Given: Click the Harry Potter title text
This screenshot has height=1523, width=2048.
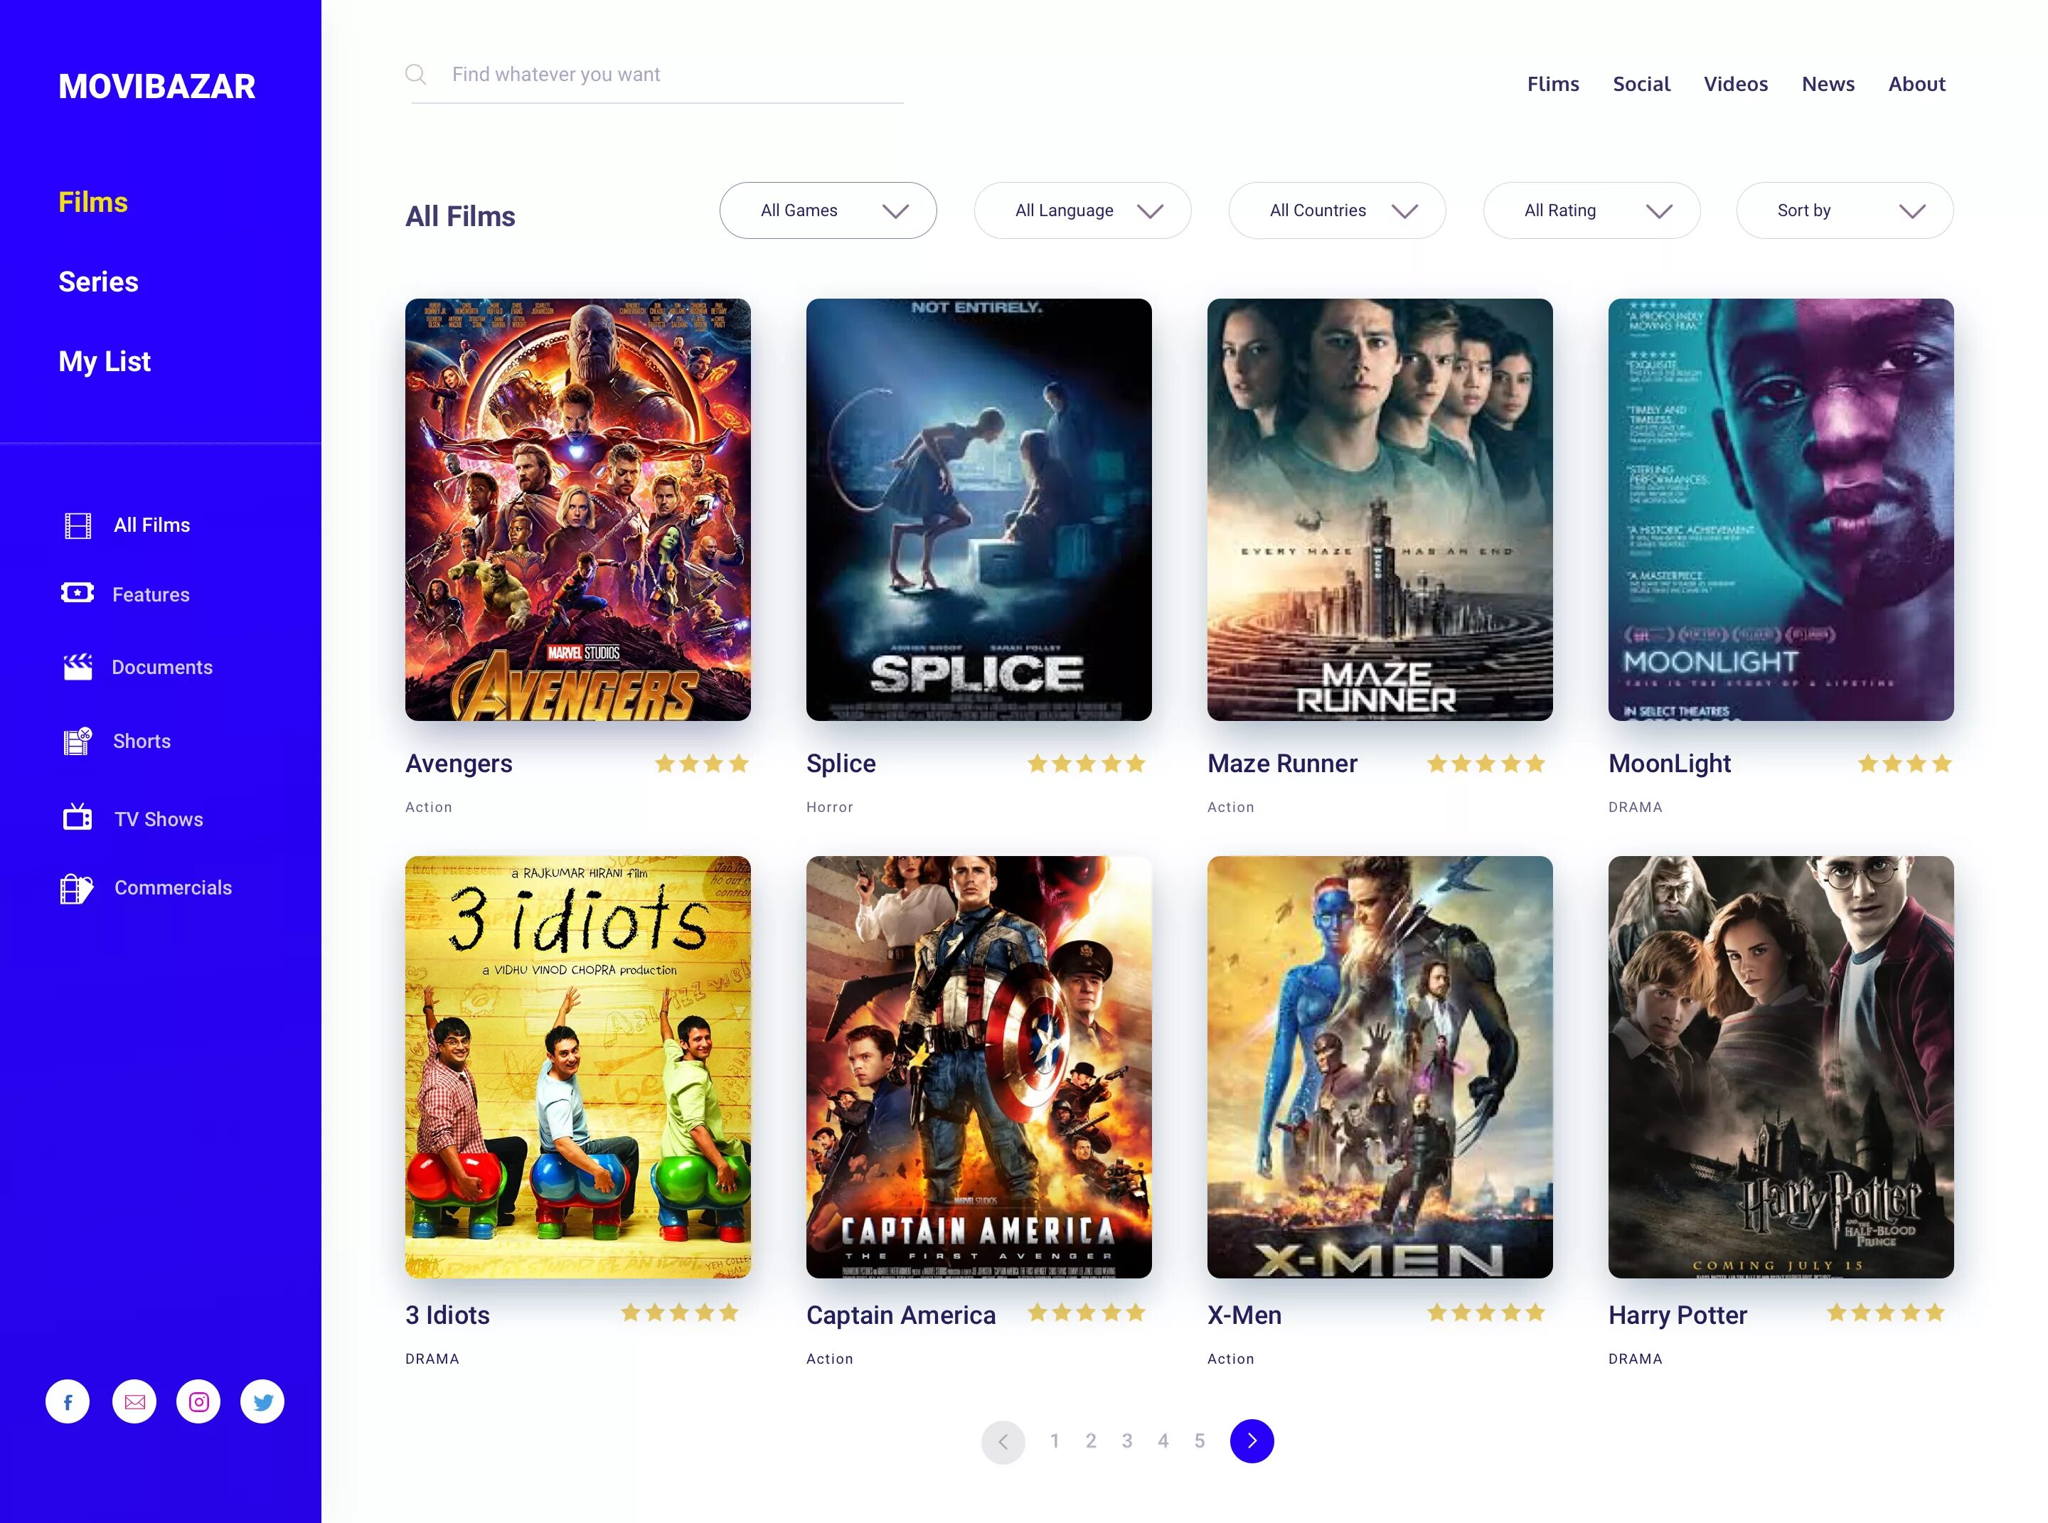Looking at the screenshot, I should tap(1678, 1315).
